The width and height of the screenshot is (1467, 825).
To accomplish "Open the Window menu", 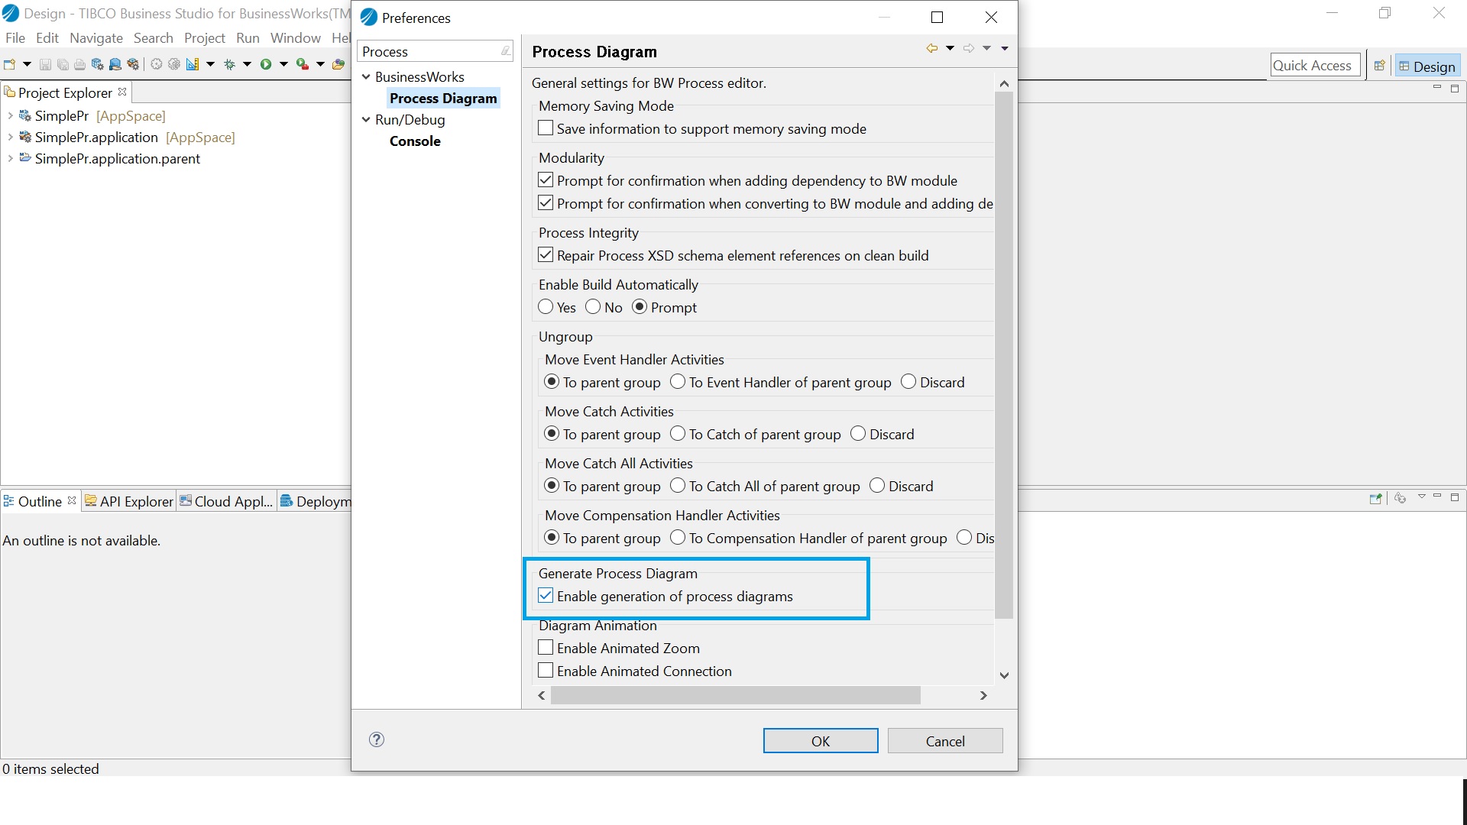I will (x=296, y=37).
